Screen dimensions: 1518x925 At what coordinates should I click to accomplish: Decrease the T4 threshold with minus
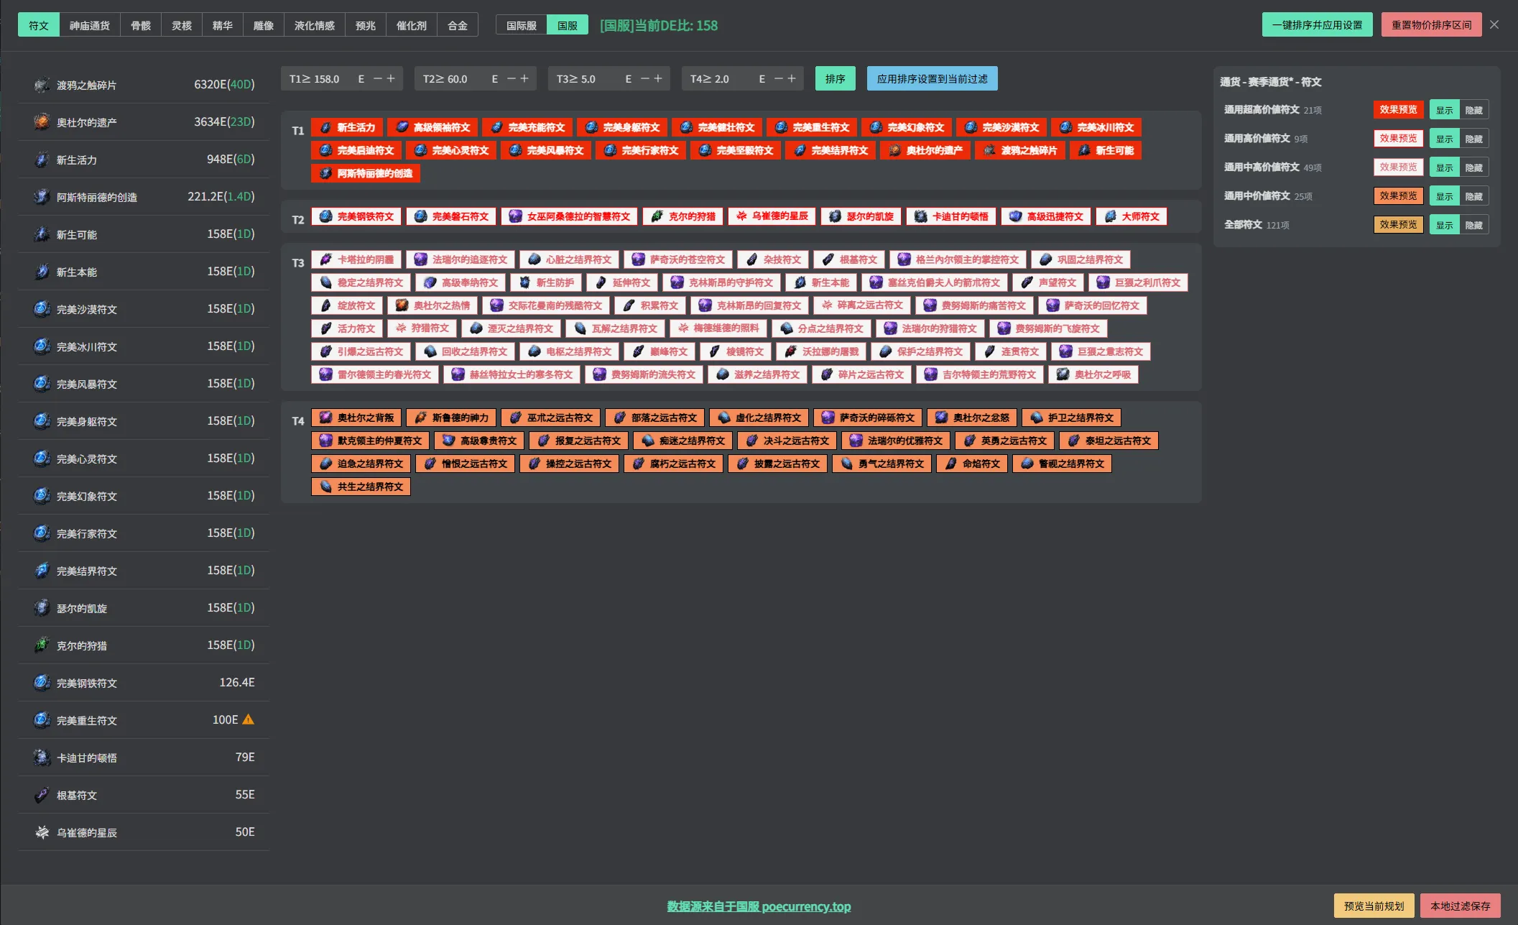pos(779,78)
